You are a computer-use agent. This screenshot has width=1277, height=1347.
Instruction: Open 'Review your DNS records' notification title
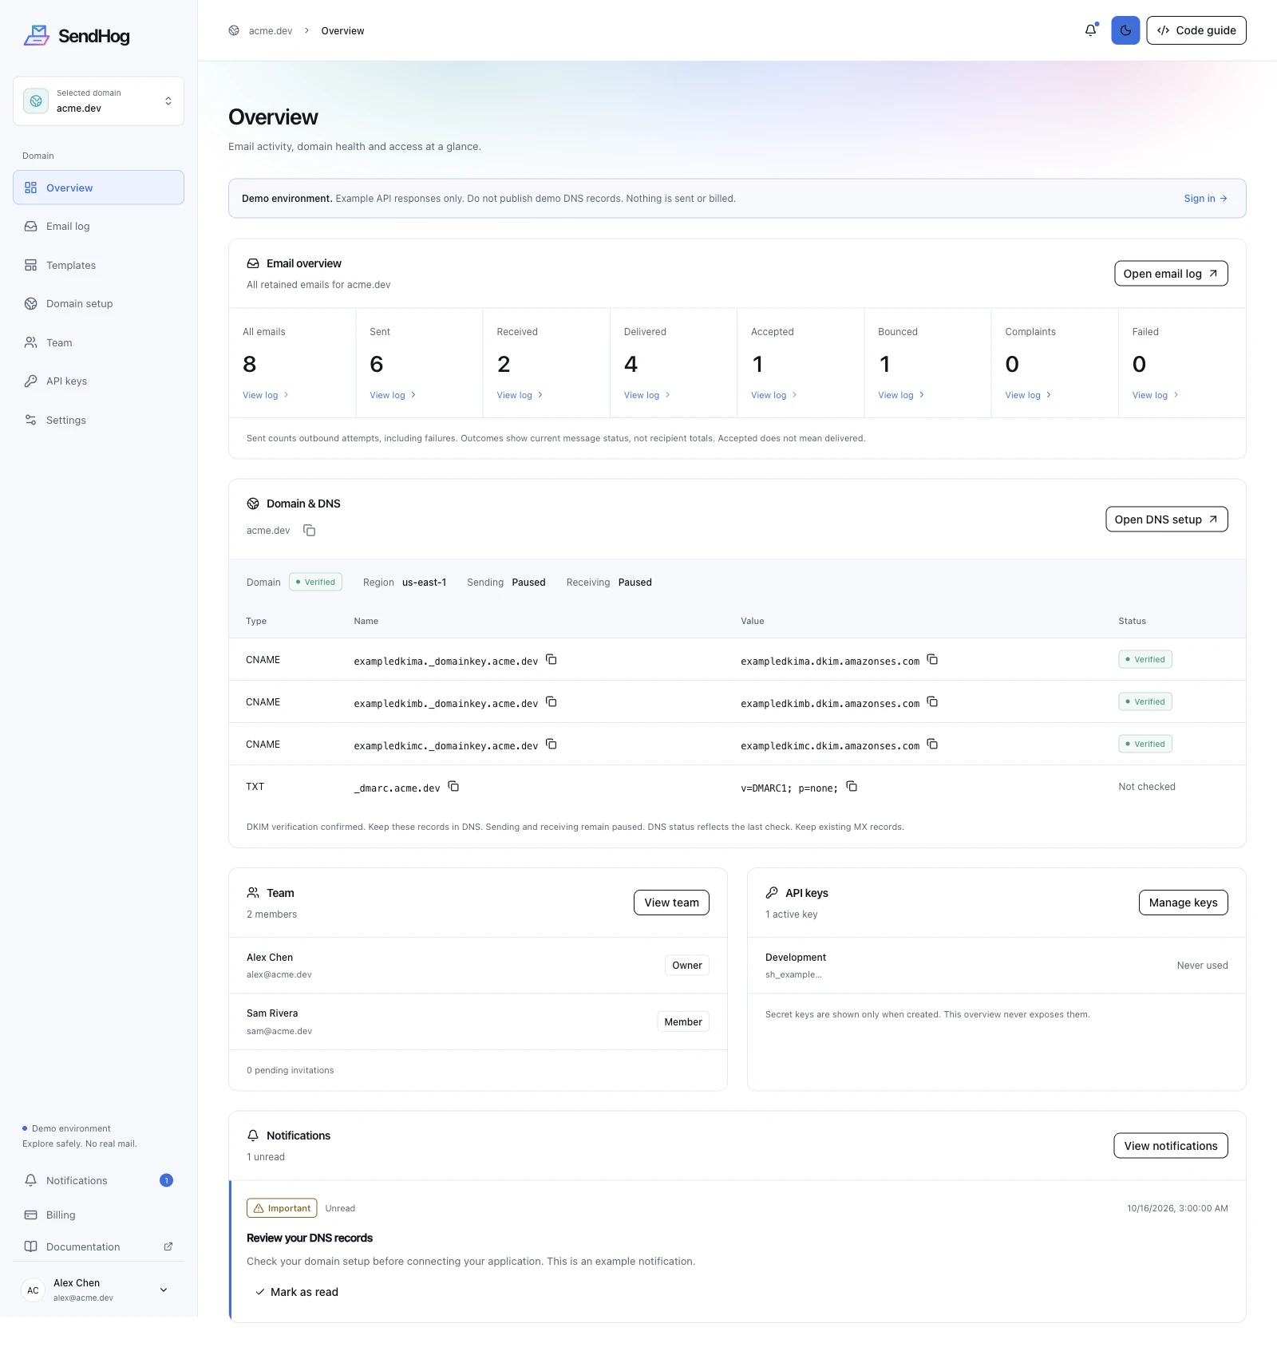[x=310, y=1238]
